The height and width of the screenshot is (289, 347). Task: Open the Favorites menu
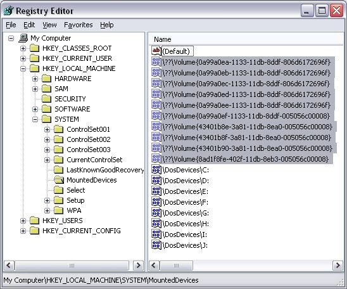(79, 25)
